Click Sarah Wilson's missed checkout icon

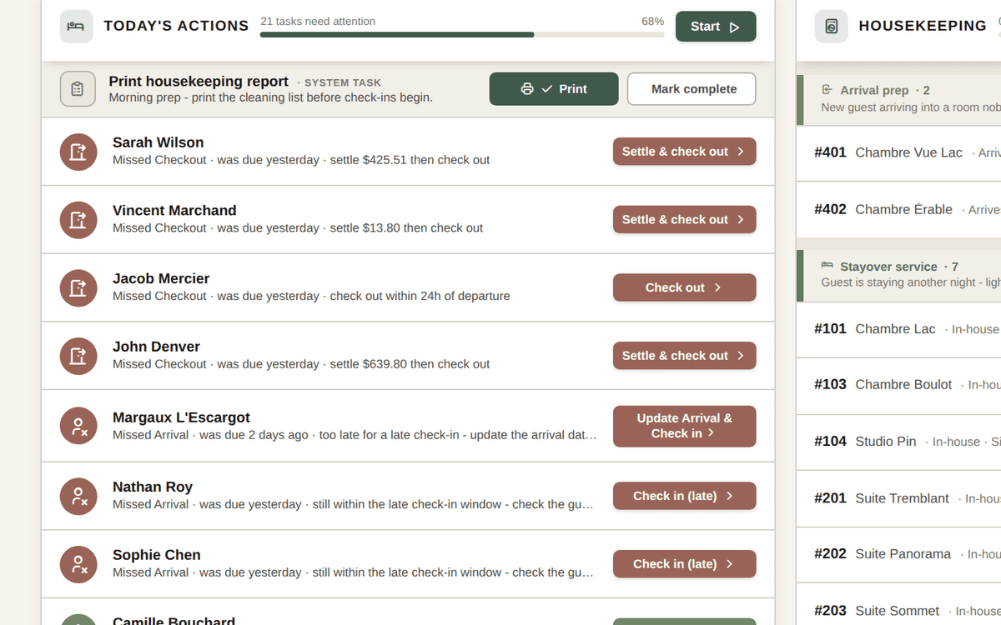coord(78,152)
